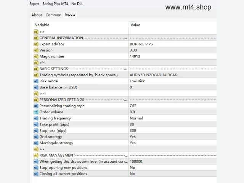Click the Magic number row icon
The width and height of the screenshot is (244, 183).
(x=36, y=56)
